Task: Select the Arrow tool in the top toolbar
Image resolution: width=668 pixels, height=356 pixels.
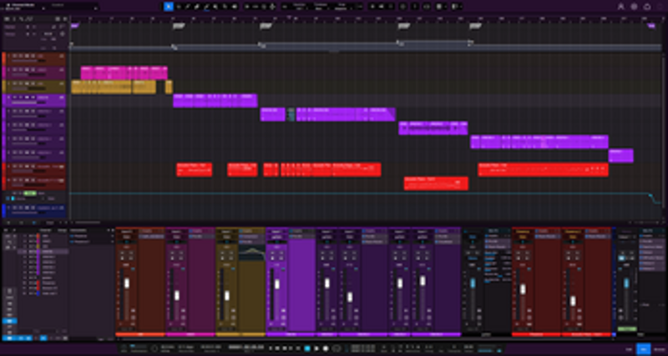Action: pos(168,6)
